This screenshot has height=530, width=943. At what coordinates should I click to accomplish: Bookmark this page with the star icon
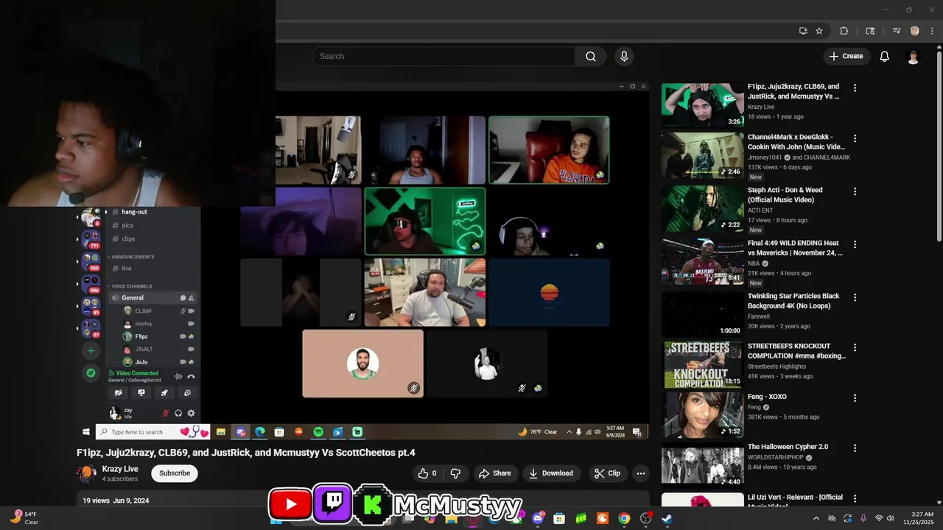pyautogui.click(x=819, y=31)
